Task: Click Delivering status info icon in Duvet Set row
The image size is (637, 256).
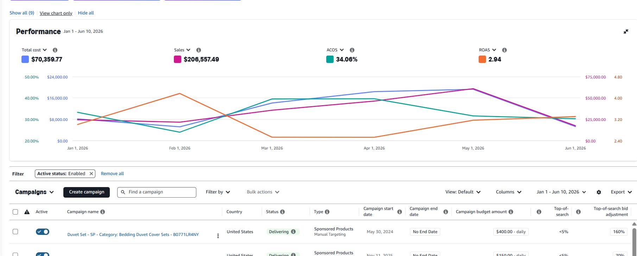Action: [293, 232]
